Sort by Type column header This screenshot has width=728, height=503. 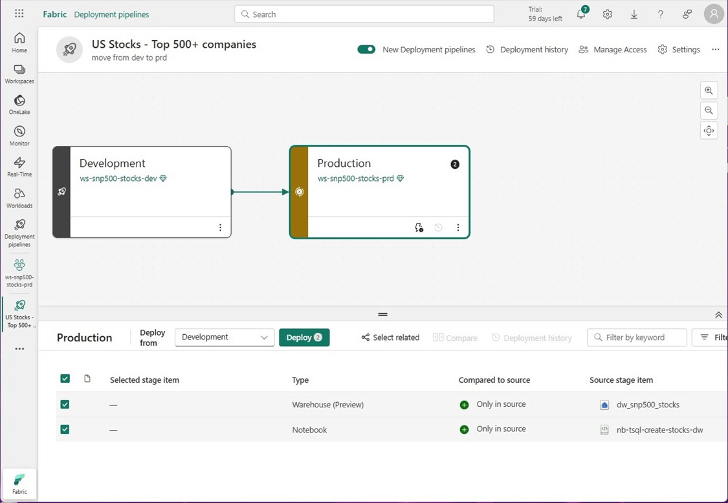click(300, 380)
